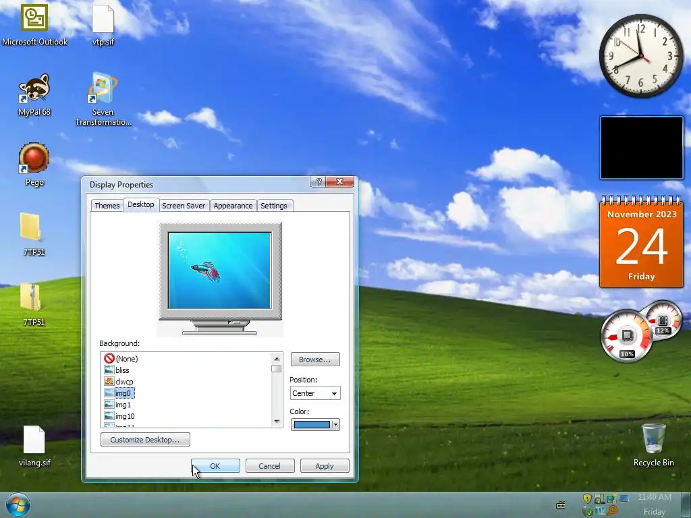
Task: Click the analog clock gadget
Action: (x=641, y=56)
